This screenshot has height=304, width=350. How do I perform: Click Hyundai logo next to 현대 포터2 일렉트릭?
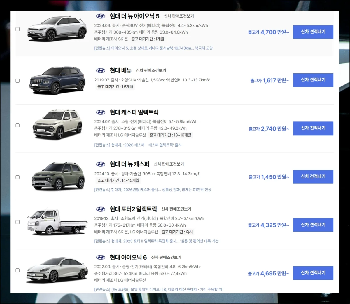click(101, 209)
